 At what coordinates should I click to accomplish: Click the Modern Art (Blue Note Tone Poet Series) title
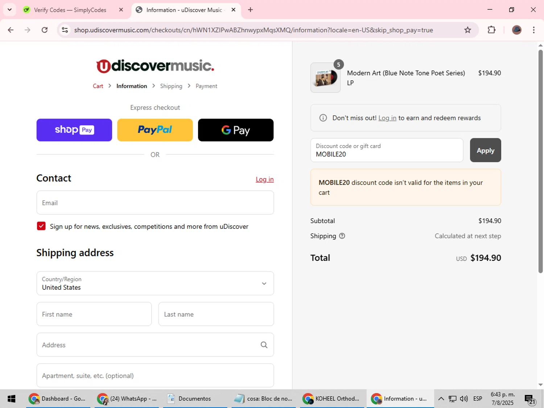(x=406, y=73)
